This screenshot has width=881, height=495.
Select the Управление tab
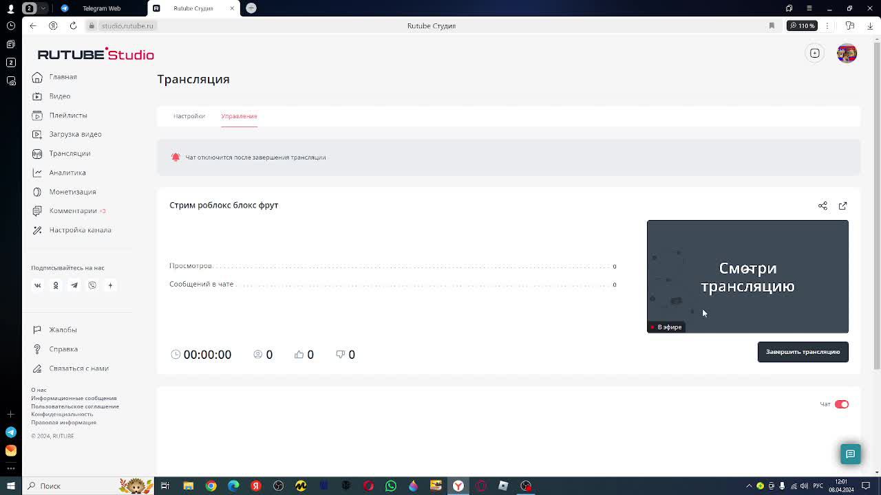point(239,116)
